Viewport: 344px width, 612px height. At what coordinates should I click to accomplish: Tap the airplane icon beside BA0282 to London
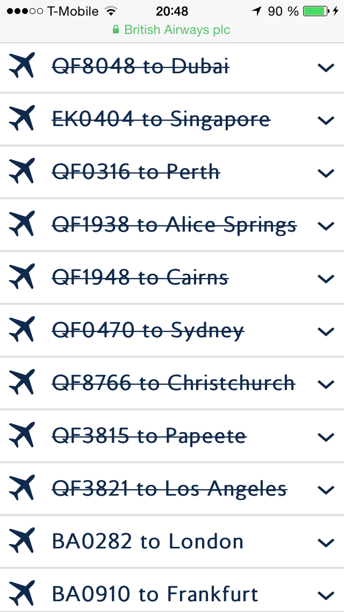22,541
